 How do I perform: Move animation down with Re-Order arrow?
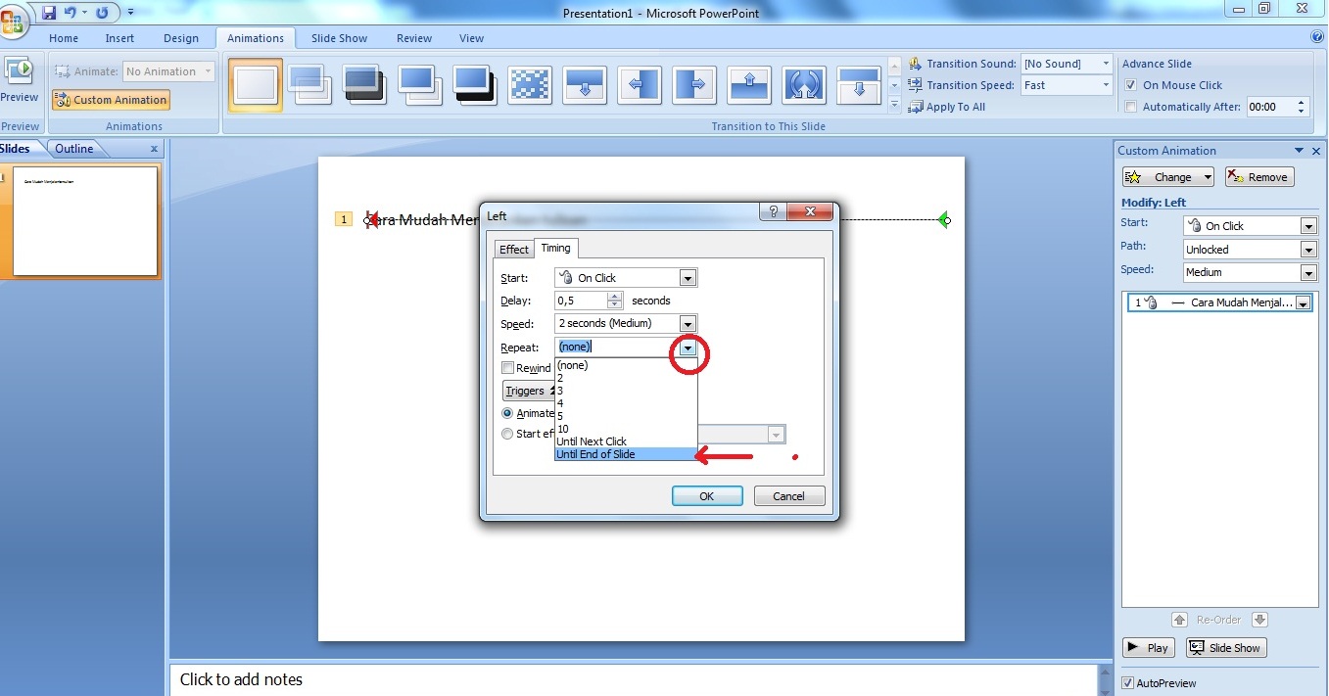[x=1260, y=620]
